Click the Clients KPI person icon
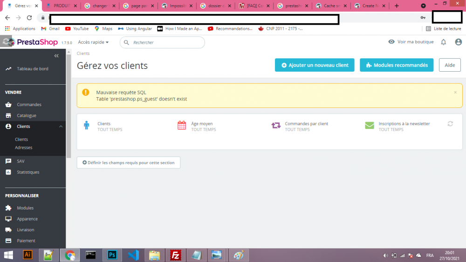Viewport: 466px width, 262px height. [87, 125]
